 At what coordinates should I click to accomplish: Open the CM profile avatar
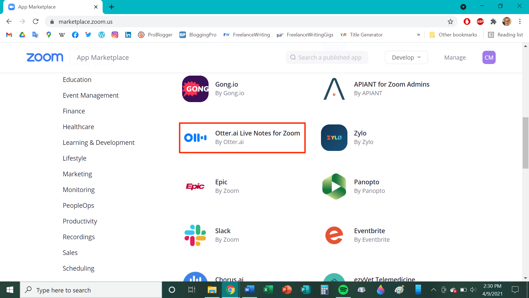click(489, 57)
